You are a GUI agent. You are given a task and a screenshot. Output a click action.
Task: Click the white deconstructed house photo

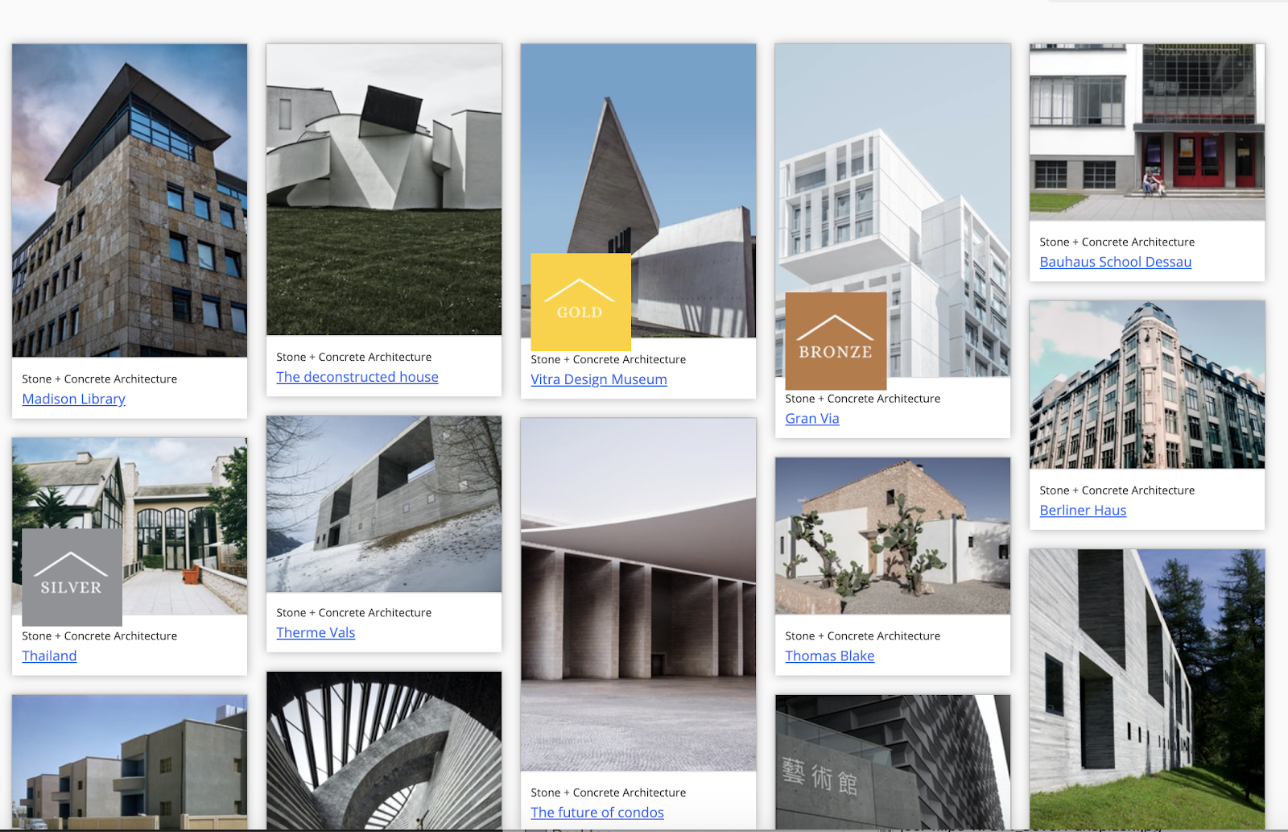click(384, 189)
